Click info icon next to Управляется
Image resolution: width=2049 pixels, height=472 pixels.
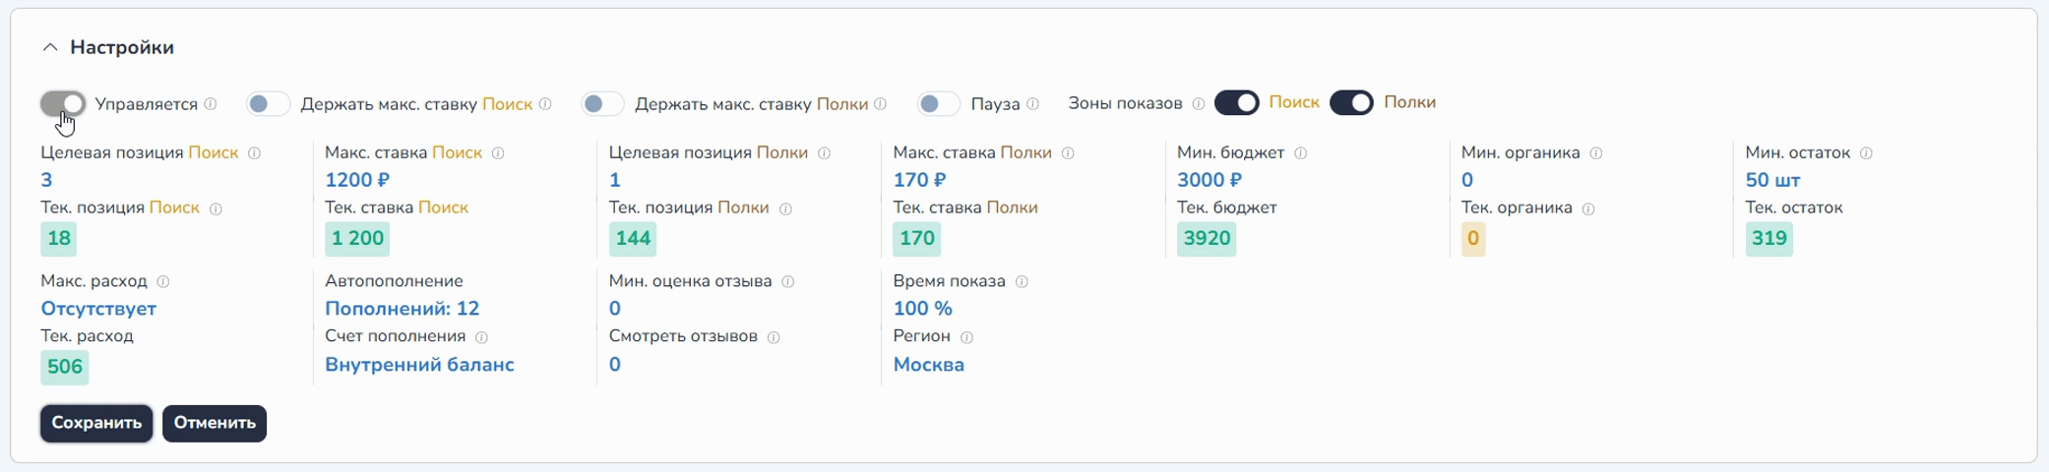pyautogui.click(x=211, y=104)
